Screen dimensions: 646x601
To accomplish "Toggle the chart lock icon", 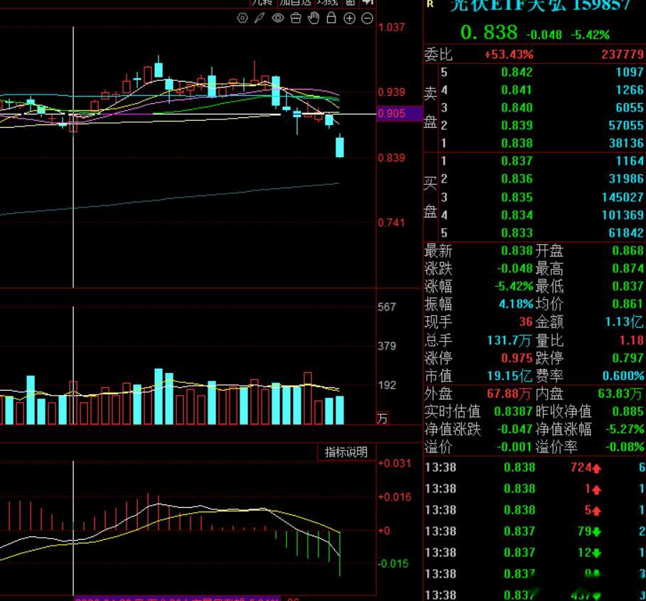I will click(331, 18).
